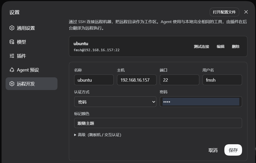Click the database icon beside 模型
256x163 pixels.
coord(12,42)
